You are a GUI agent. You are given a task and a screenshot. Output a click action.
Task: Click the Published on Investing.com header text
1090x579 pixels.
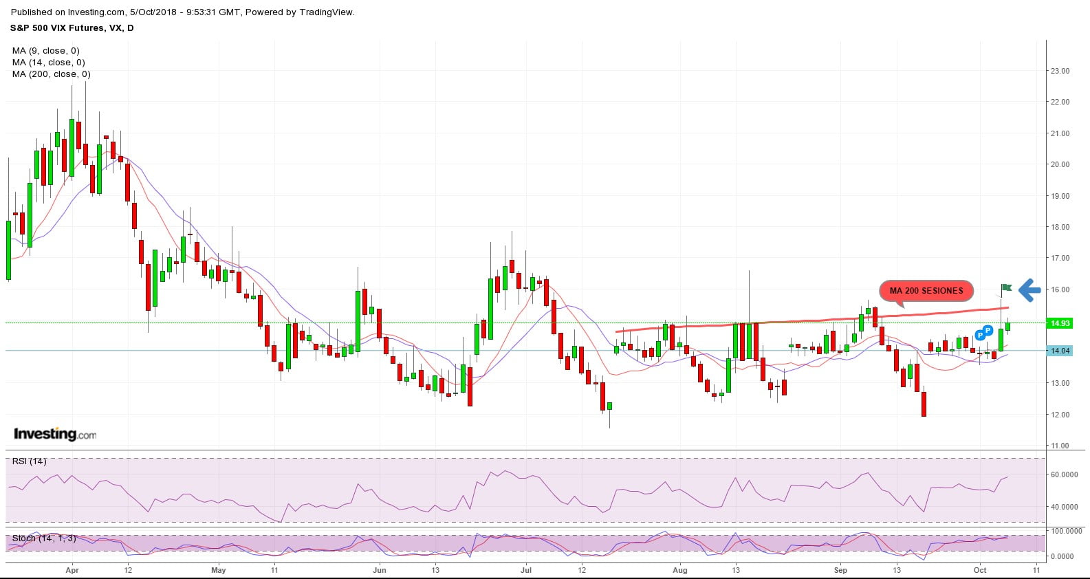tap(182, 12)
